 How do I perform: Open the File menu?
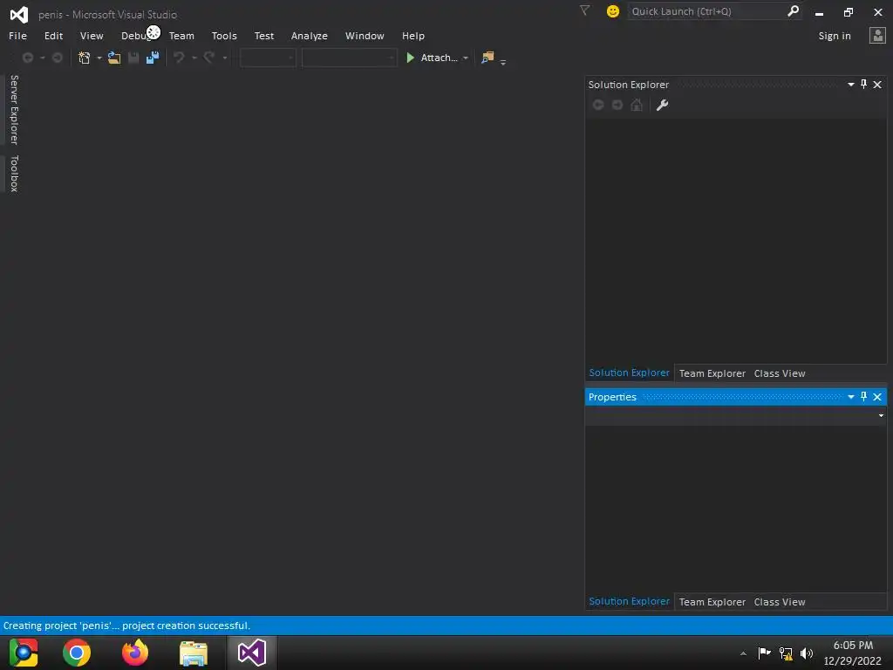tap(17, 36)
